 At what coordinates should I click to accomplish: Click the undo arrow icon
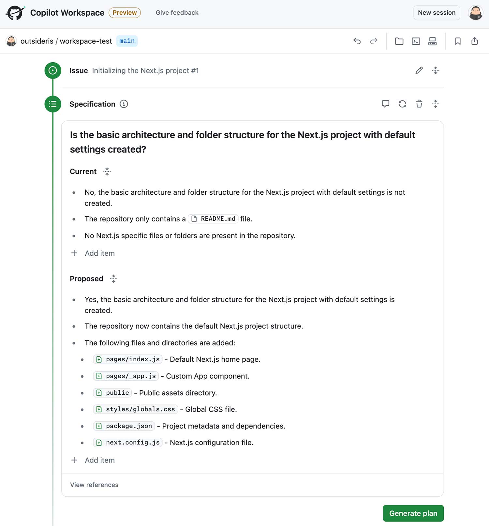coord(357,41)
